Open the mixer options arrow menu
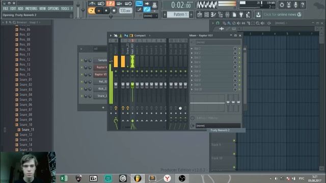This screenshot has width=326, height=183. click(x=111, y=36)
